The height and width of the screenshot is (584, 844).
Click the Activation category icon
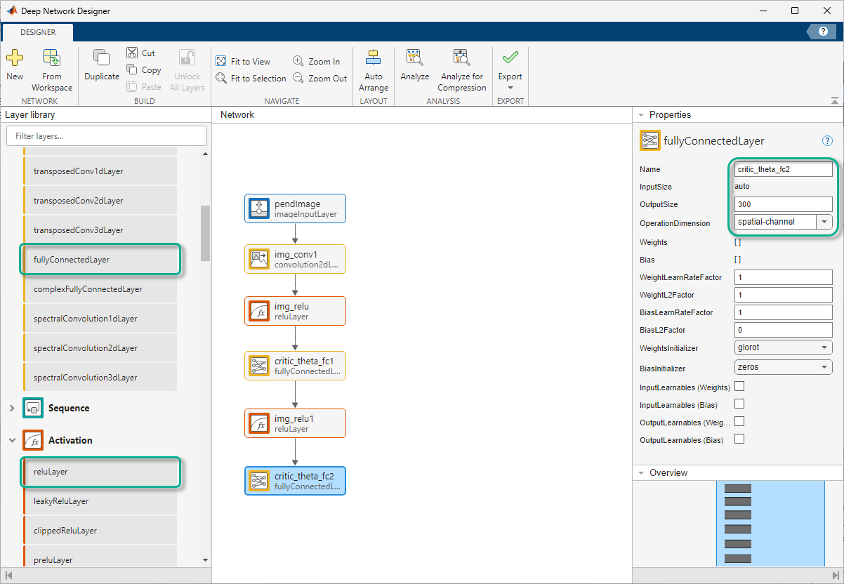click(33, 440)
